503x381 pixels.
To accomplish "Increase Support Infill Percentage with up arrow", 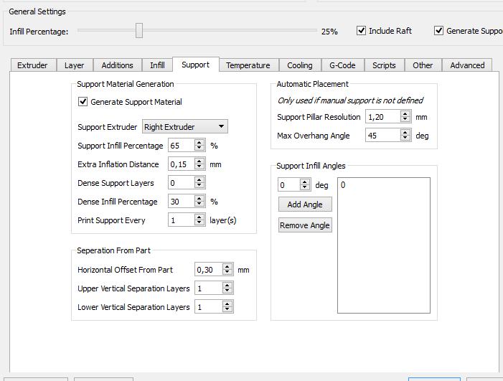I will 199,142.
